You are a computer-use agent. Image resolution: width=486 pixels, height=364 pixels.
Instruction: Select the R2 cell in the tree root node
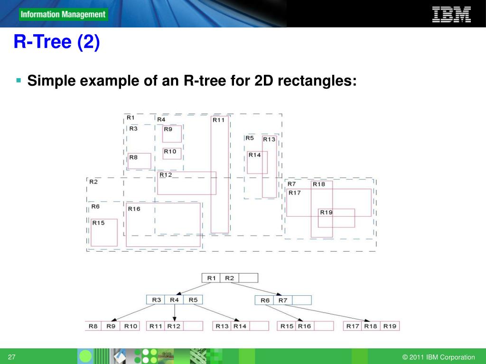[x=229, y=278]
